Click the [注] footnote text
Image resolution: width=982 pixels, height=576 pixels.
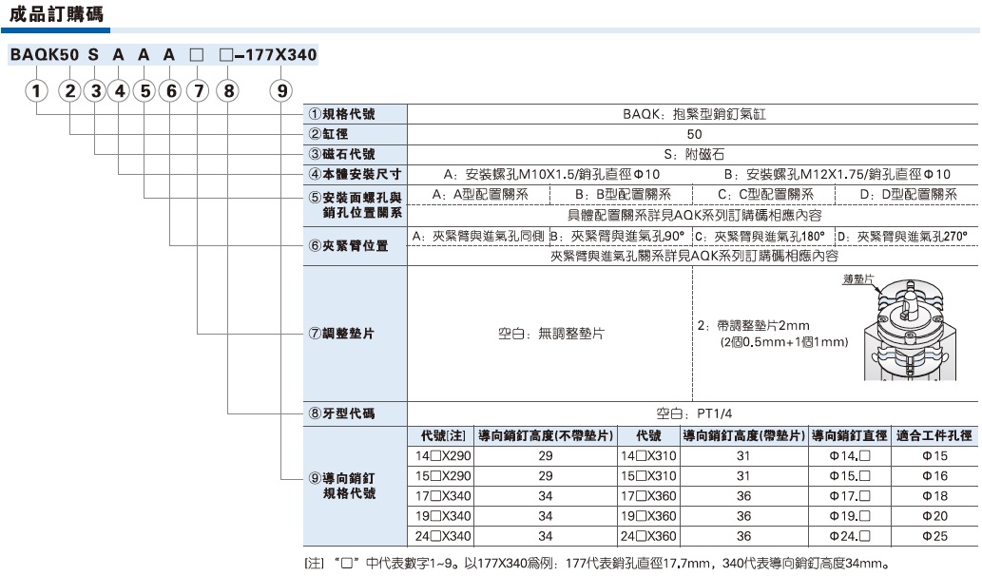pos(597,563)
